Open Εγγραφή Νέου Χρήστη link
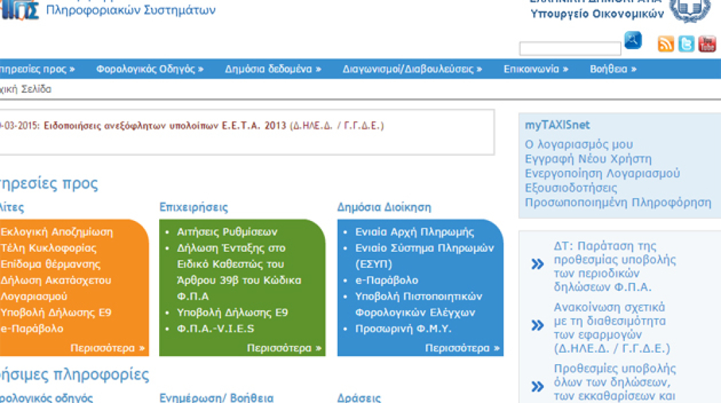The width and height of the screenshot is (721, 403). (x=588, y=159)
